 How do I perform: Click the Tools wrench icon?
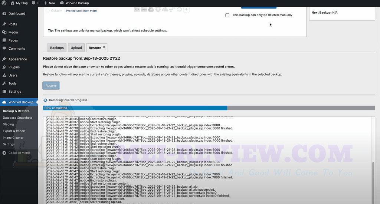coord(4,83)
